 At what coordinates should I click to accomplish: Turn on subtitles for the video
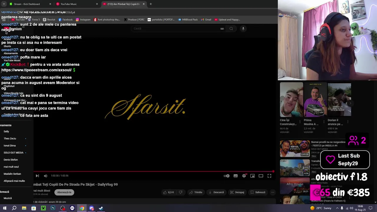(x=236, y=176)
